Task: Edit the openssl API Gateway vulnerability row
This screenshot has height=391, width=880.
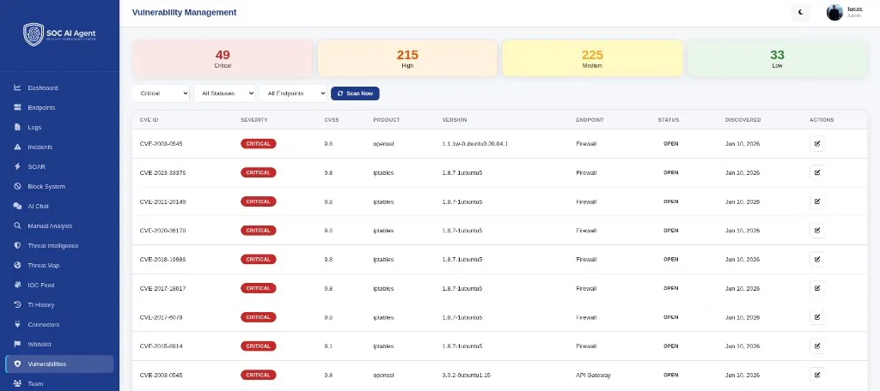Action: pos(817,375)
